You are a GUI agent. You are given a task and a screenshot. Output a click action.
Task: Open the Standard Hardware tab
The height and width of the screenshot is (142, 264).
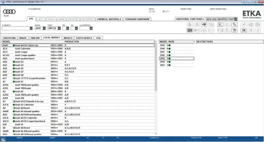click(137, 19)
